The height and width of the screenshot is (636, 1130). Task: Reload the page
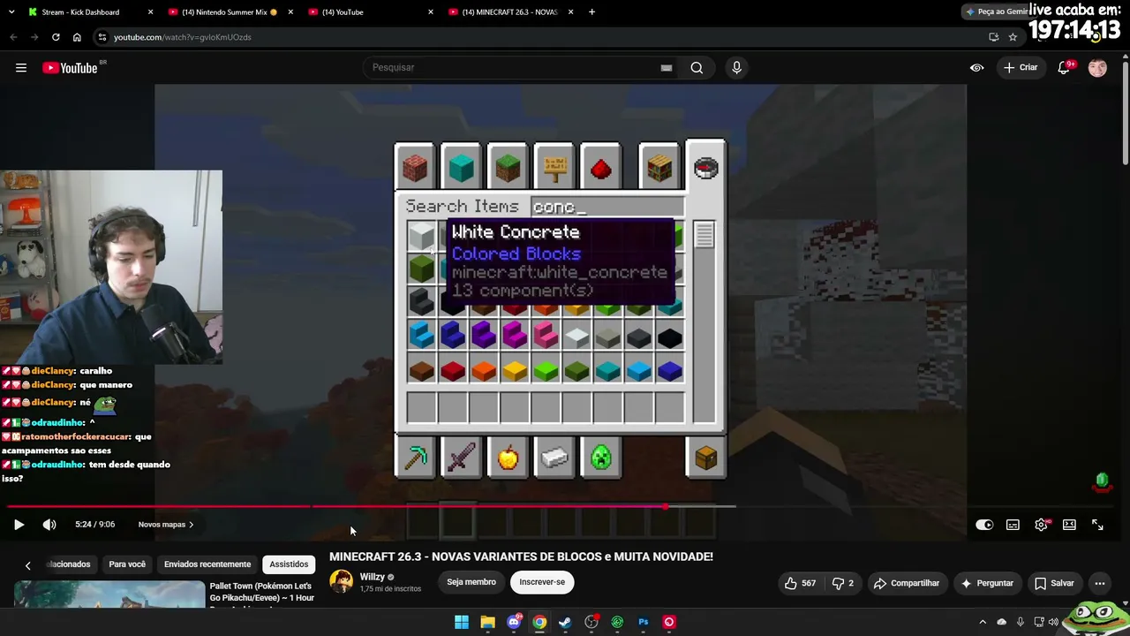(x=56, y=37)
